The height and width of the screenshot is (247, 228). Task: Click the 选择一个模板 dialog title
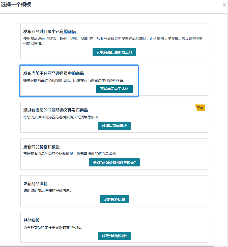(x=16, y=5)
